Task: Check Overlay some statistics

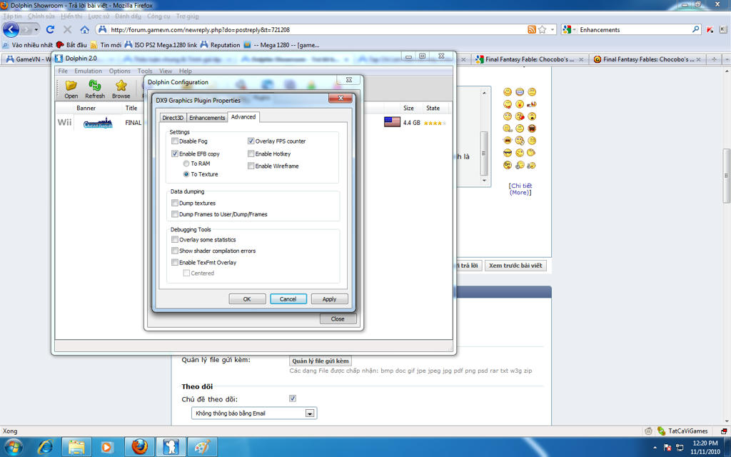Action: click(x=175, y=240)
